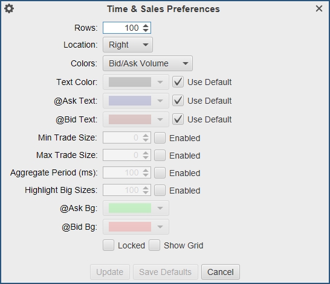Click the Save Defaults button

point(166,272)
